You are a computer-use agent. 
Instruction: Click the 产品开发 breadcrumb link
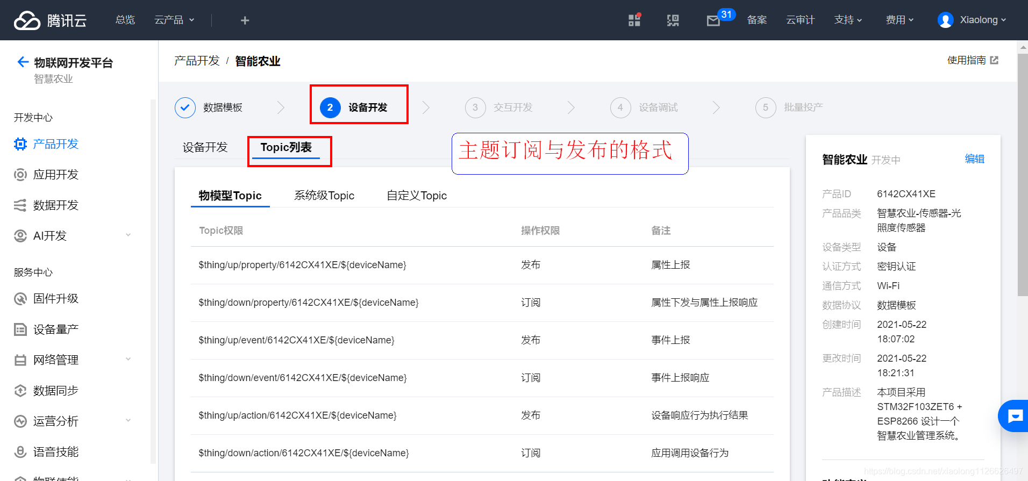(x=197, y=61)
